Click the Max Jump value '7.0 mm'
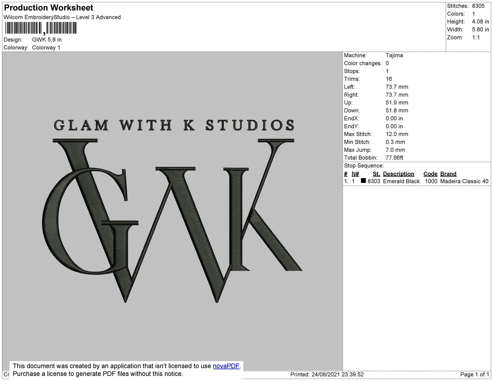 [395, 150]
